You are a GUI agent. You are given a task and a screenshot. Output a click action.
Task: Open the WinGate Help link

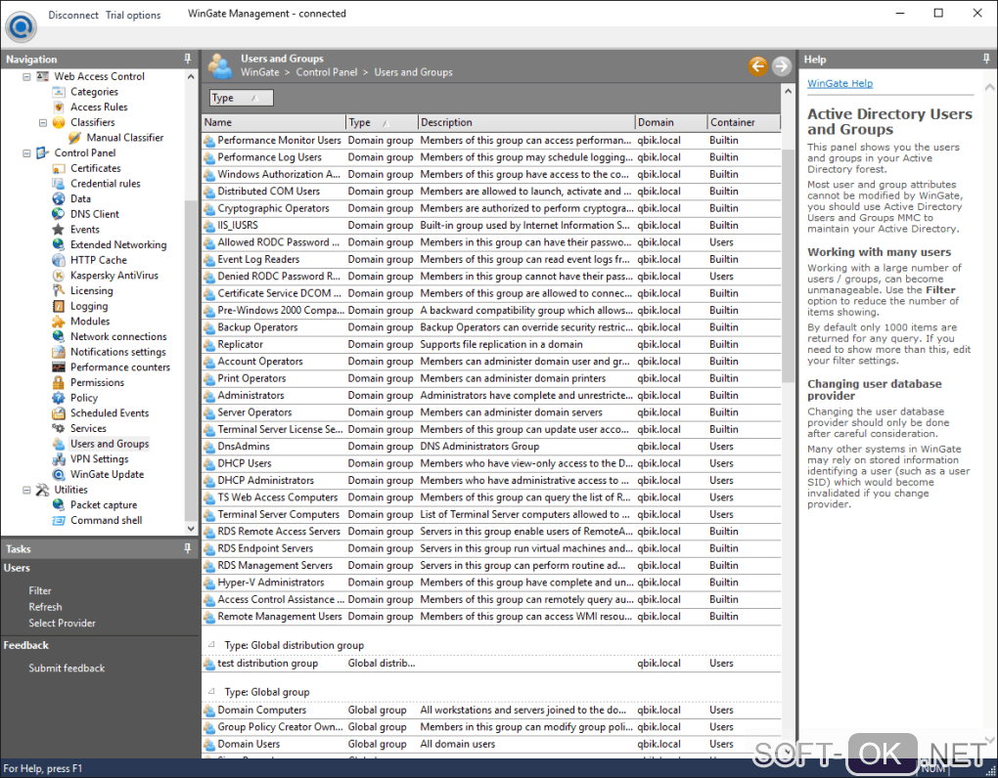coord(839,83)
